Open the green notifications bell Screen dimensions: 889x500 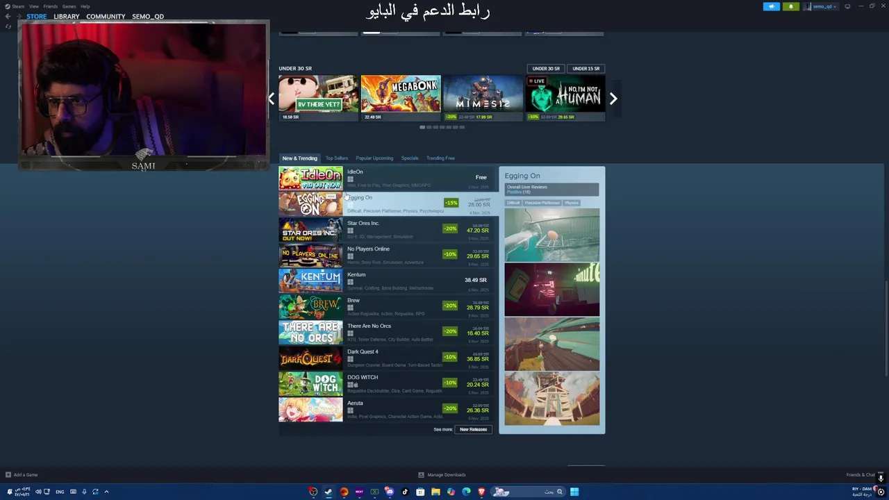(x=790, y=6)
